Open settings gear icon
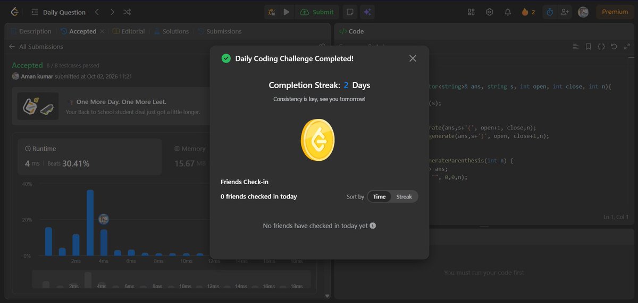The image size is (638, 303). 490,12
